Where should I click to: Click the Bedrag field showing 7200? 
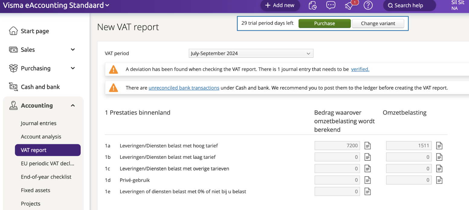pos(337,145)
